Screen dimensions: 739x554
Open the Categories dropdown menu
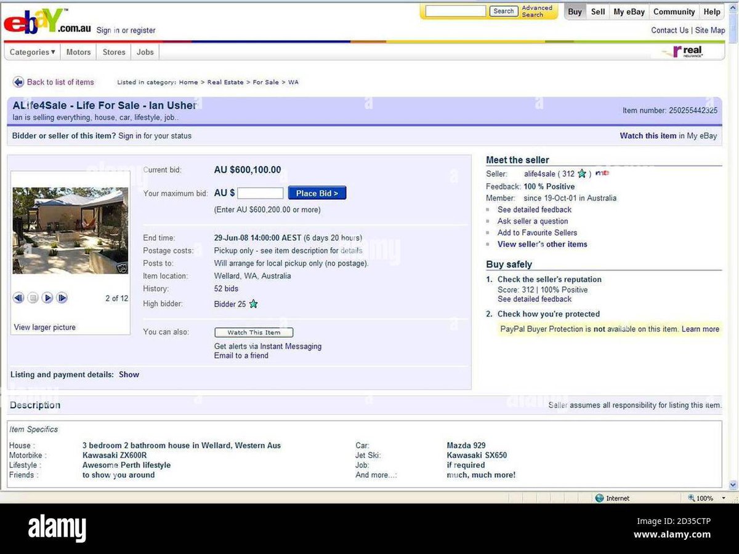(x=33, y=52)
